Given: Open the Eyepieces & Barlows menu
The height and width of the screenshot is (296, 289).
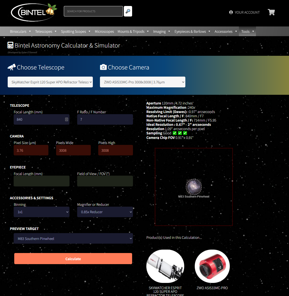Looking at the screenshot, I should tap(190, 32).
